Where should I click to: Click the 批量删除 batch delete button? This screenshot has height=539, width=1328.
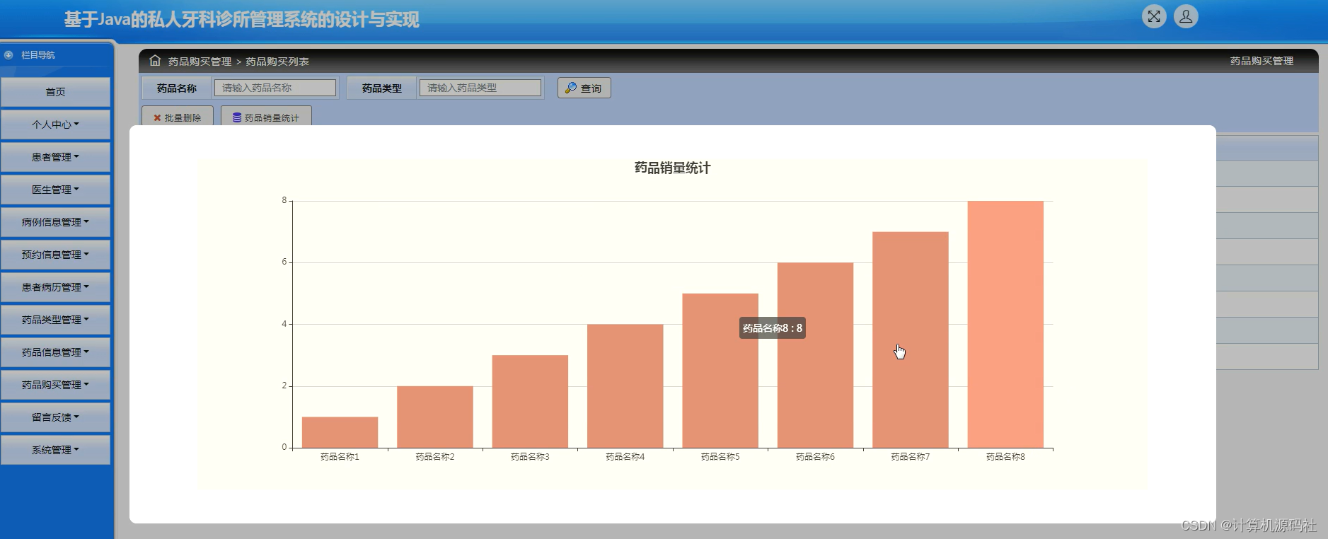tap(178, 117)
